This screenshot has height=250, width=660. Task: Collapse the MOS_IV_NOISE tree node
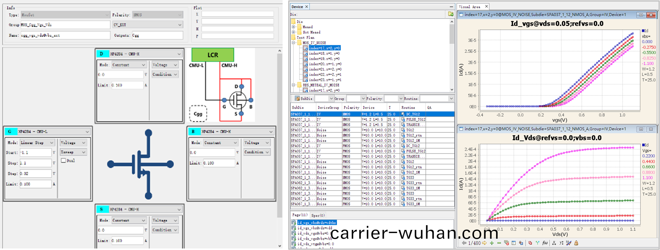click(294, 43)
